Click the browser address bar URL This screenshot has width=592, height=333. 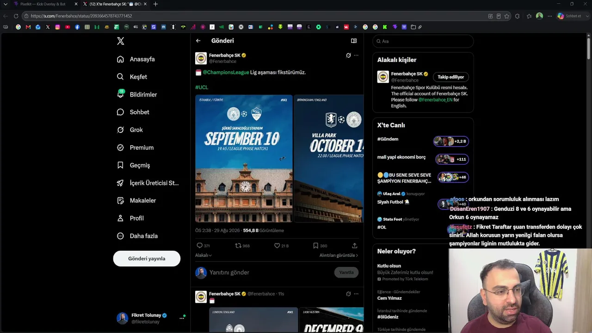click(81, 16)
